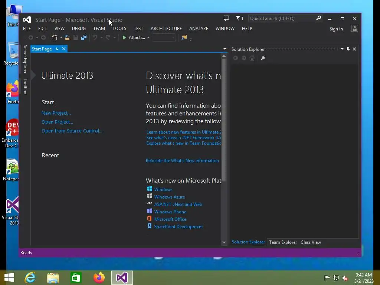The width and height of the screenshot is (380, 285).
Task: Open the Solution Explorer window position dropdown
Action: (x=342, y=49)
